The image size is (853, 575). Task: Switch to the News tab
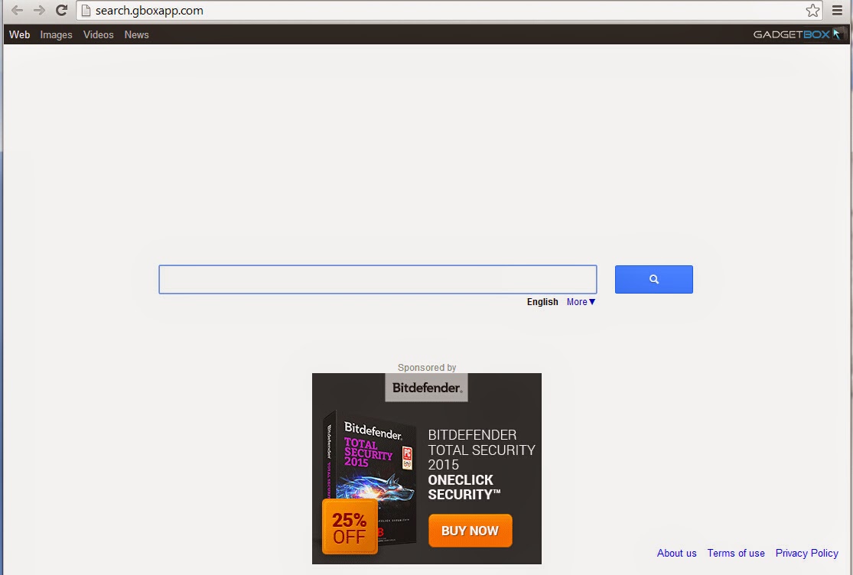point(136,34)
